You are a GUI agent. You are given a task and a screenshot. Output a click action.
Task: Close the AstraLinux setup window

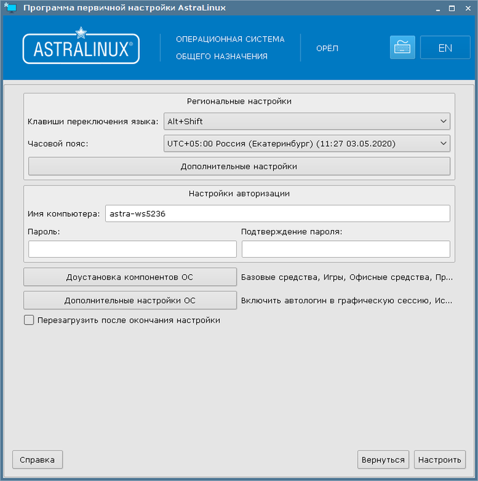coord(468,9)
